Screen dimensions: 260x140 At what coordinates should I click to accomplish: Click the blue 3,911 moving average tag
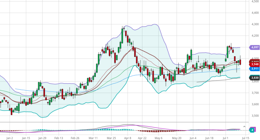point(254,68)
